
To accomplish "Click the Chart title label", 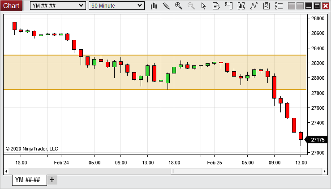I will tap(11, 6).
